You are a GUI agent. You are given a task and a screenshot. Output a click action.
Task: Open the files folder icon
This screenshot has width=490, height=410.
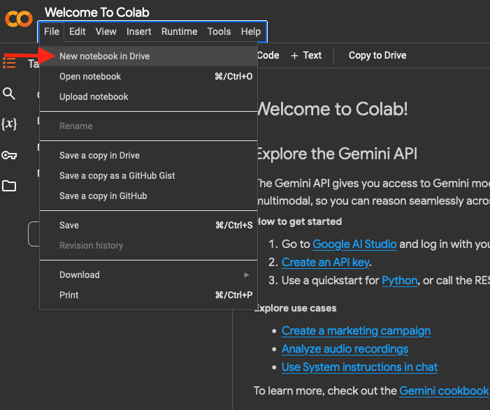tap(9, 186)
